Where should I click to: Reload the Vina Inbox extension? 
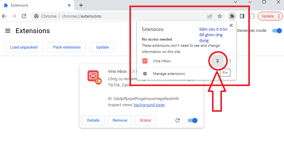click(178, 120)
